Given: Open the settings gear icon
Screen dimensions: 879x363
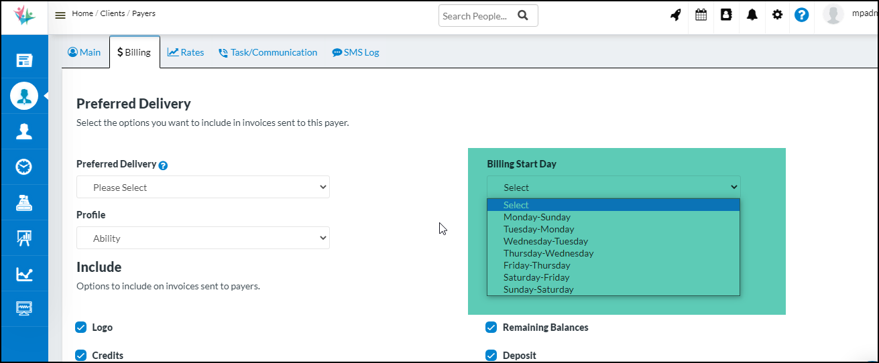Looking at the screenshot, I should coord(777,15).
